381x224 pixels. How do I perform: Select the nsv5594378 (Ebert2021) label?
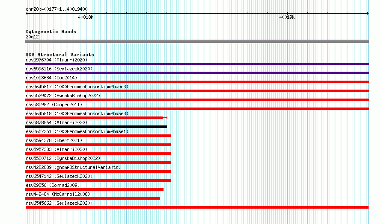coord(54,140)
